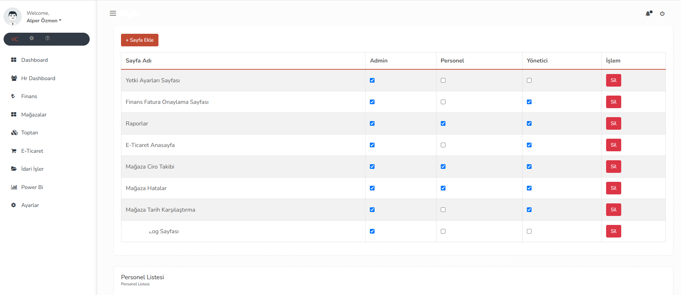Open the notifications bell icon
This screenshot has height=295, width=681.
pos(648,14)
